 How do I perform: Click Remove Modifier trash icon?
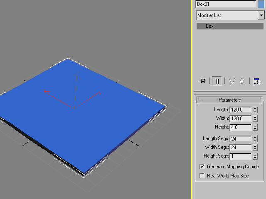click(x=242, y=81)
